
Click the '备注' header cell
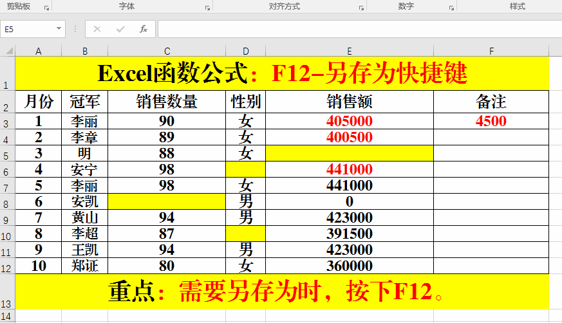[x=491, y=102]
